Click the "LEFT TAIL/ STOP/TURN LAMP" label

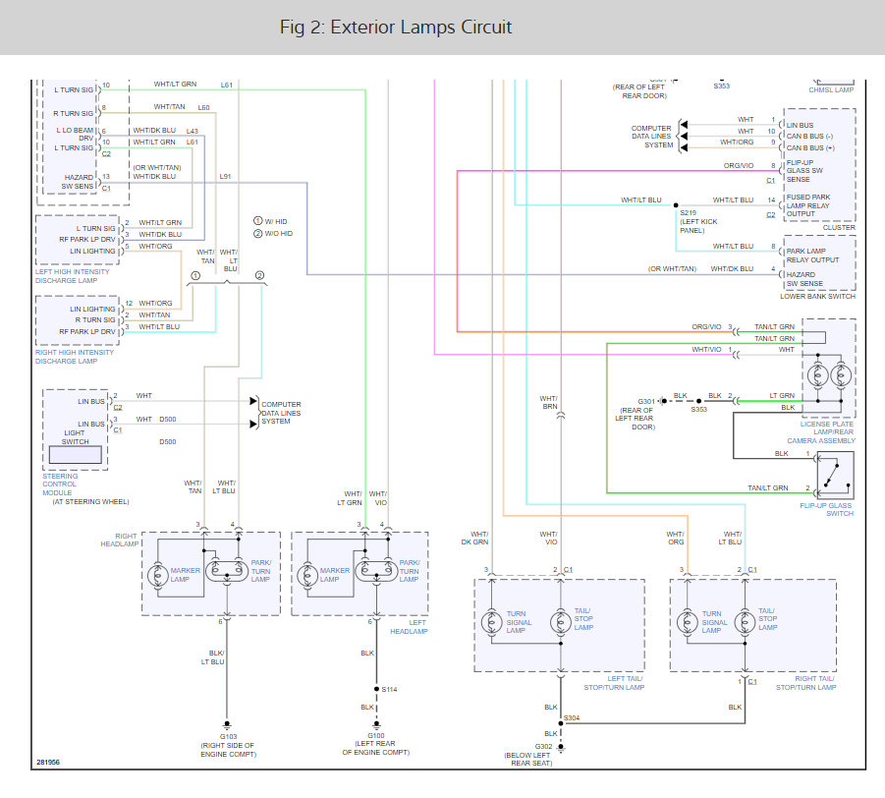(x=614, y=683)
